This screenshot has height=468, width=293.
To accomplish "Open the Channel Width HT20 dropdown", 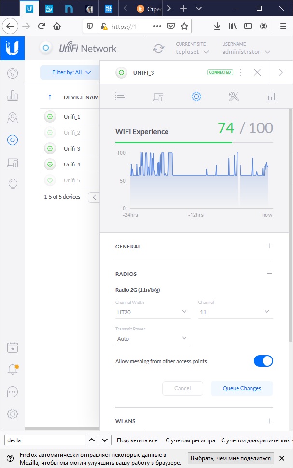I will pos(153,312).
